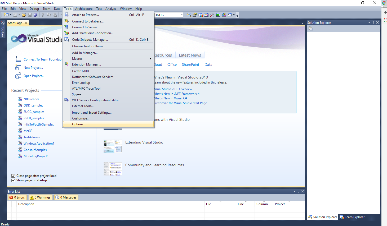The height and width of the screenshot is (226, 387).
Task: Click the auto-hide pin icon on Error List
Action: point(299,191)
